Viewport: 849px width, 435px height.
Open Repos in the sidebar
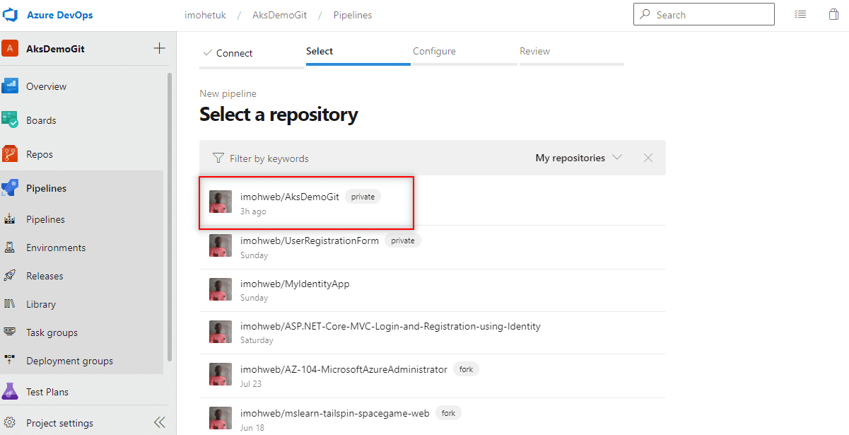click(x=40, y=154)
